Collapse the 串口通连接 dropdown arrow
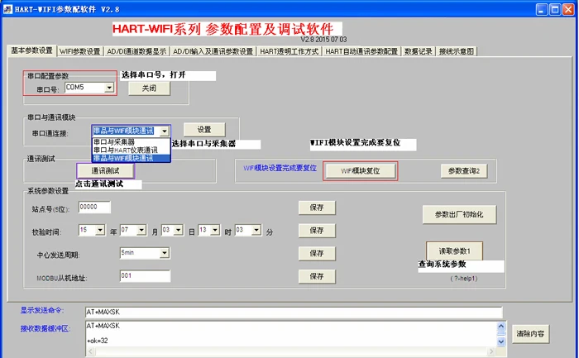 (x=165, y=131)
